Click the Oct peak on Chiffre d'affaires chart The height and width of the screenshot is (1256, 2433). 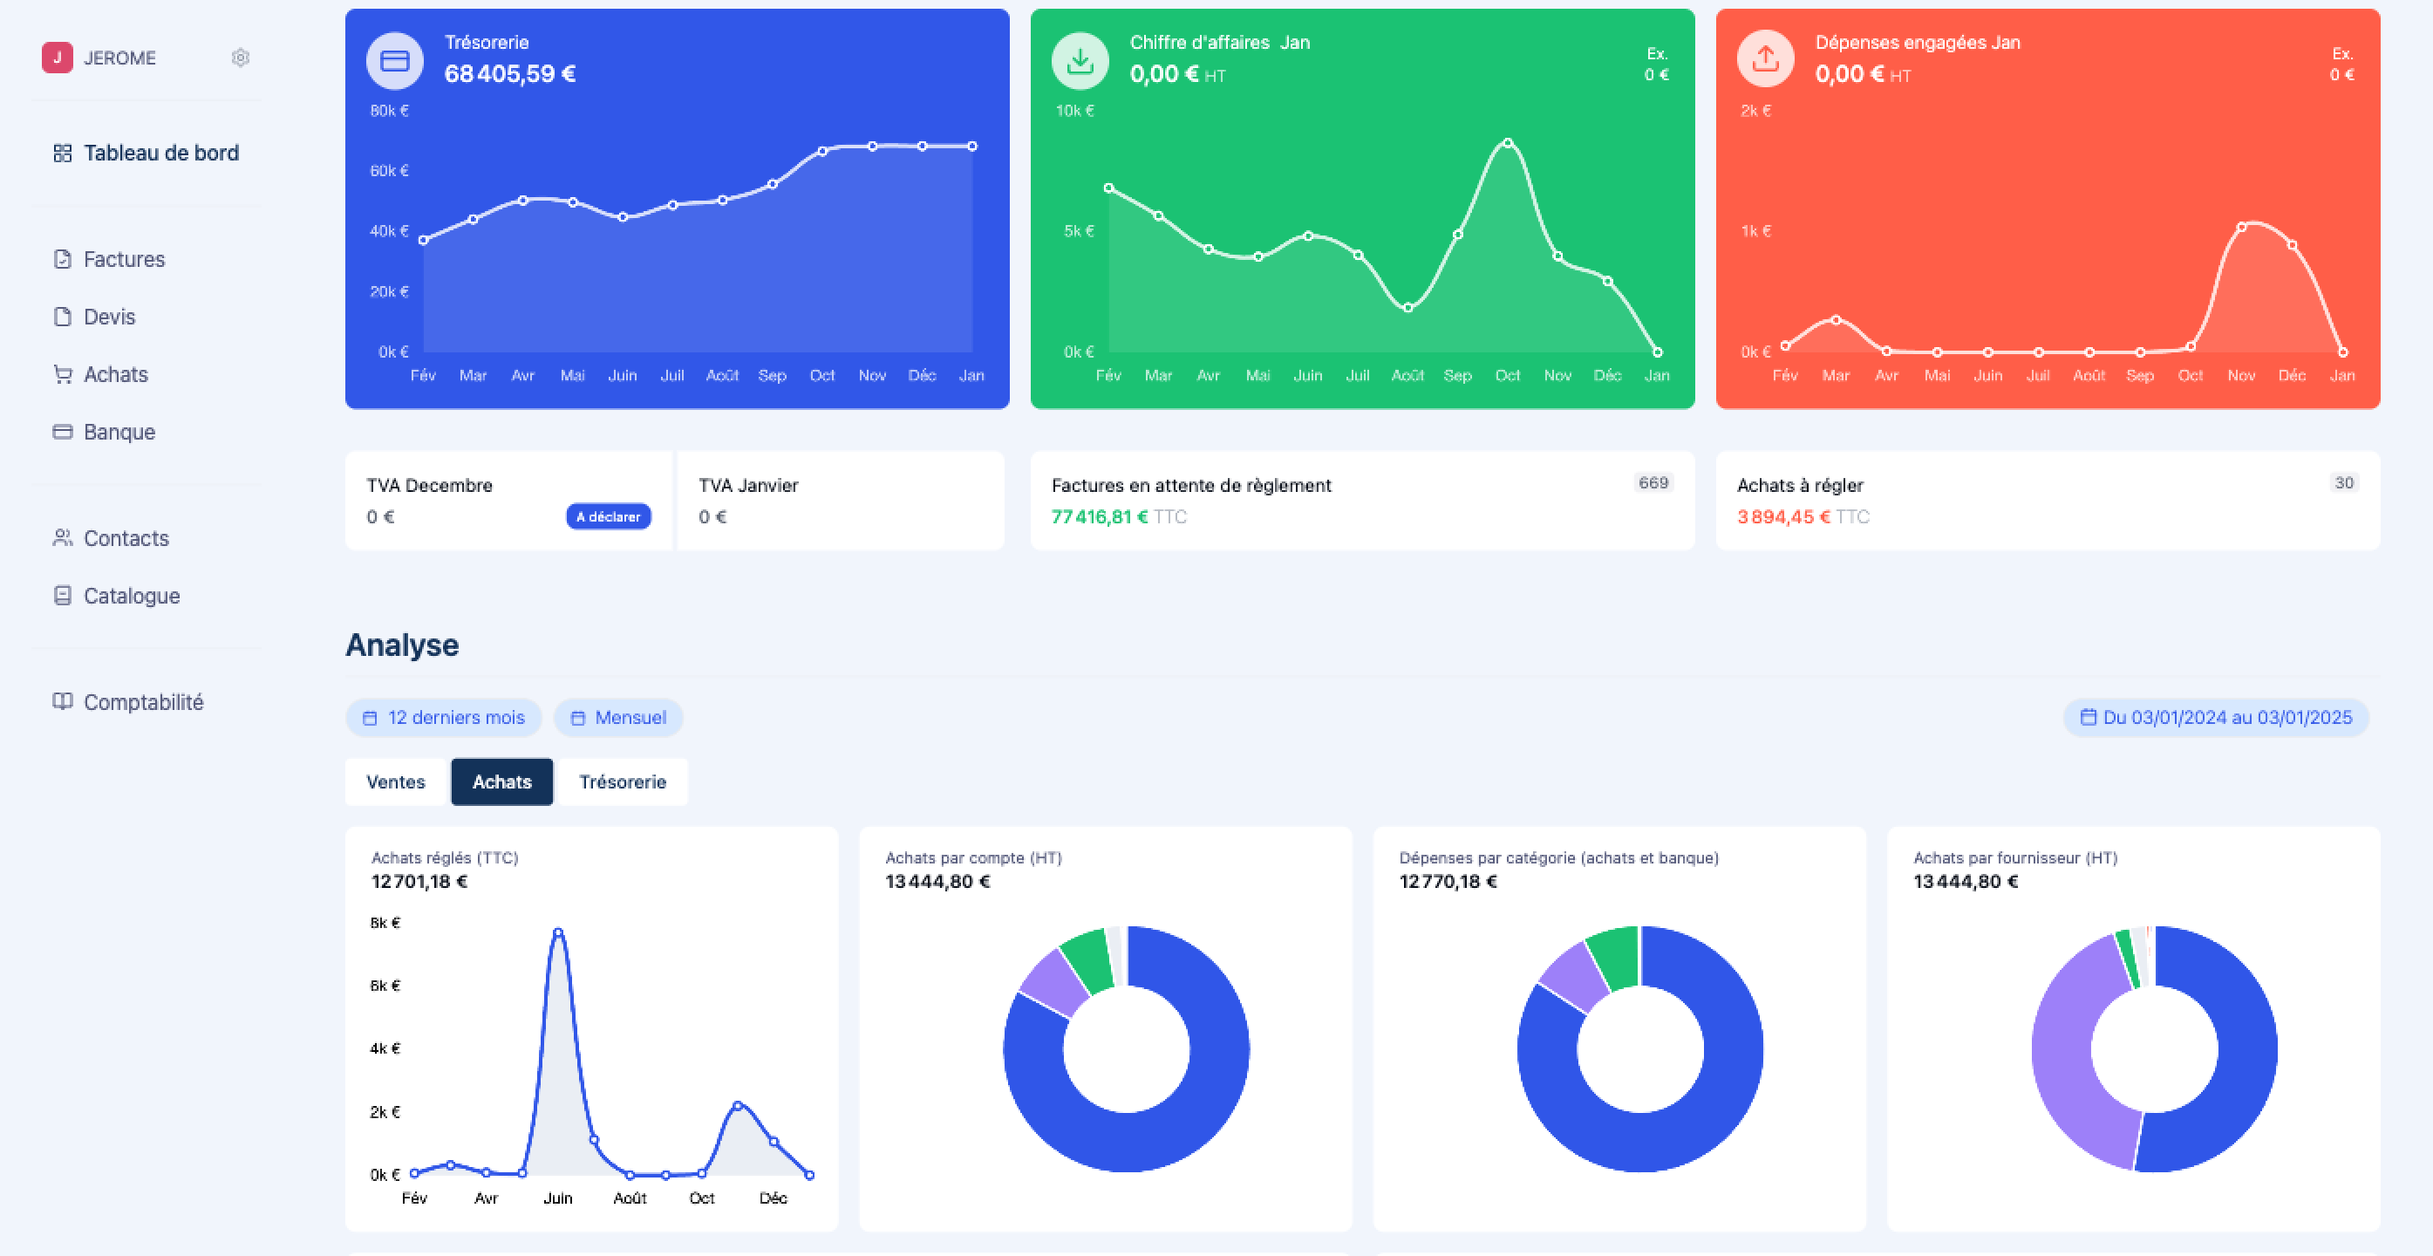(1508, 144)
